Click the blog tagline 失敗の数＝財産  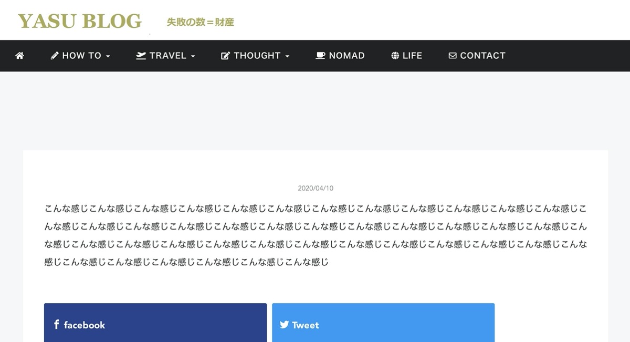click(x=200, y=23)
